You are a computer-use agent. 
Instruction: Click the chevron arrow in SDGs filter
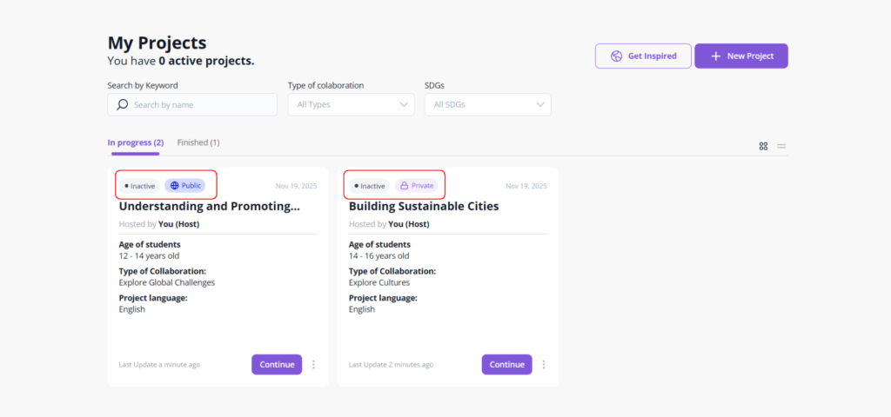tap(541, 105)
